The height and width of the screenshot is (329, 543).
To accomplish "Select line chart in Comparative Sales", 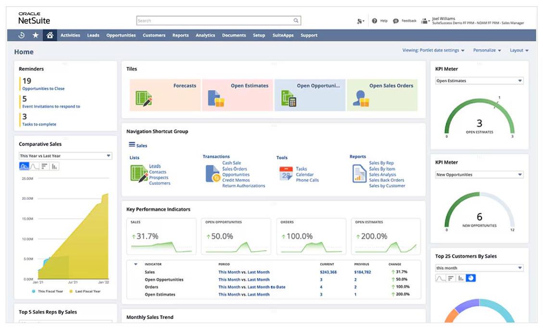I will pyautogui.click(x=34, y=166).
